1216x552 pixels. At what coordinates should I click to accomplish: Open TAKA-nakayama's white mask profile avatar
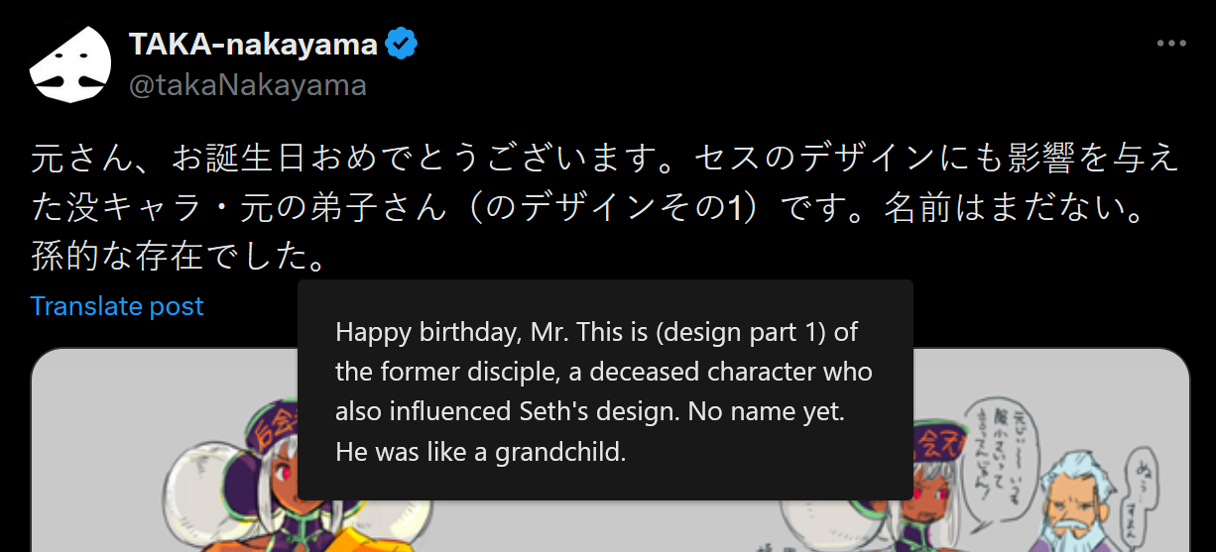click(69, 64)
